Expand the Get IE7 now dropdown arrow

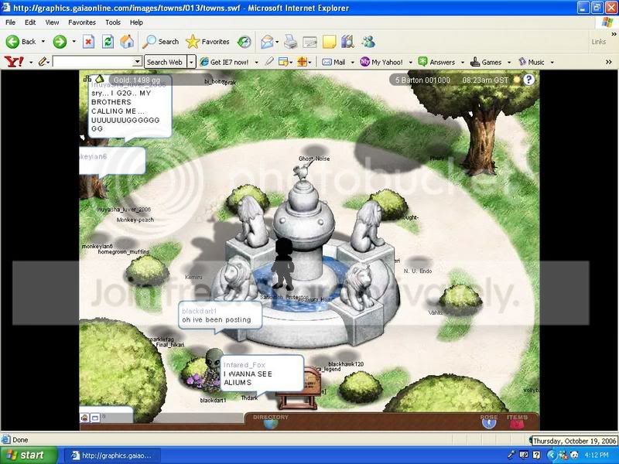point(257,63)
